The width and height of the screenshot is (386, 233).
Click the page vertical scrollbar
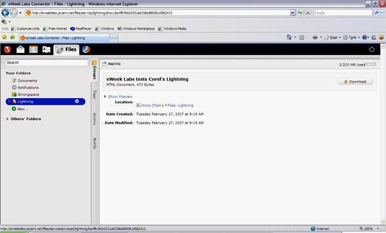(383, 134)
